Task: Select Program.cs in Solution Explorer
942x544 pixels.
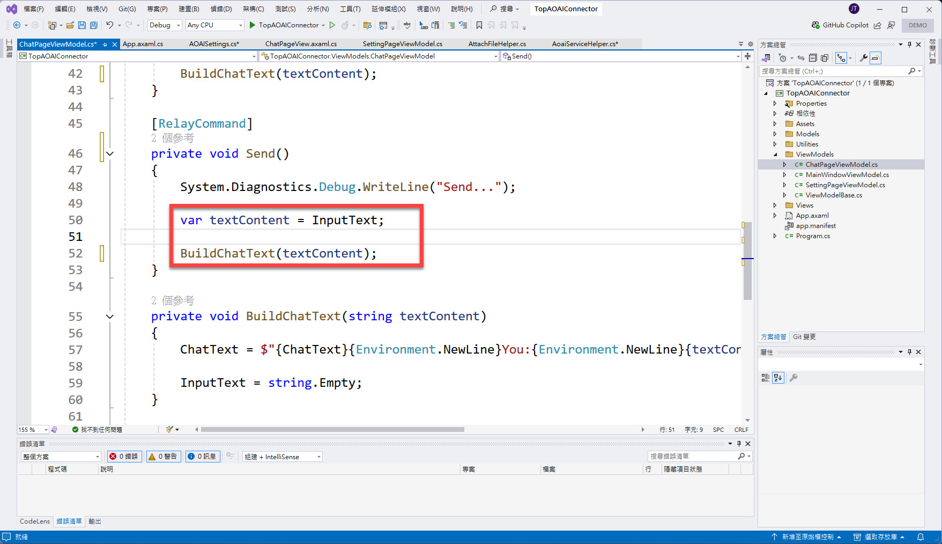Action: [x=813, y=236]
